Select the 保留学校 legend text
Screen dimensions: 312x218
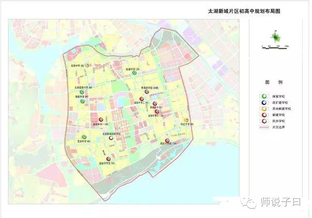pyautogui.click(x=279, y=97)
